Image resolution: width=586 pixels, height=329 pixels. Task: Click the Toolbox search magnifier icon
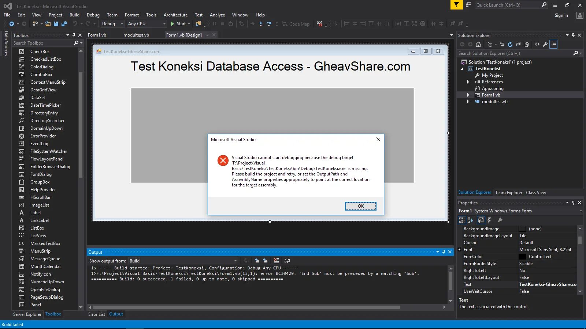[x=76, y=43]
